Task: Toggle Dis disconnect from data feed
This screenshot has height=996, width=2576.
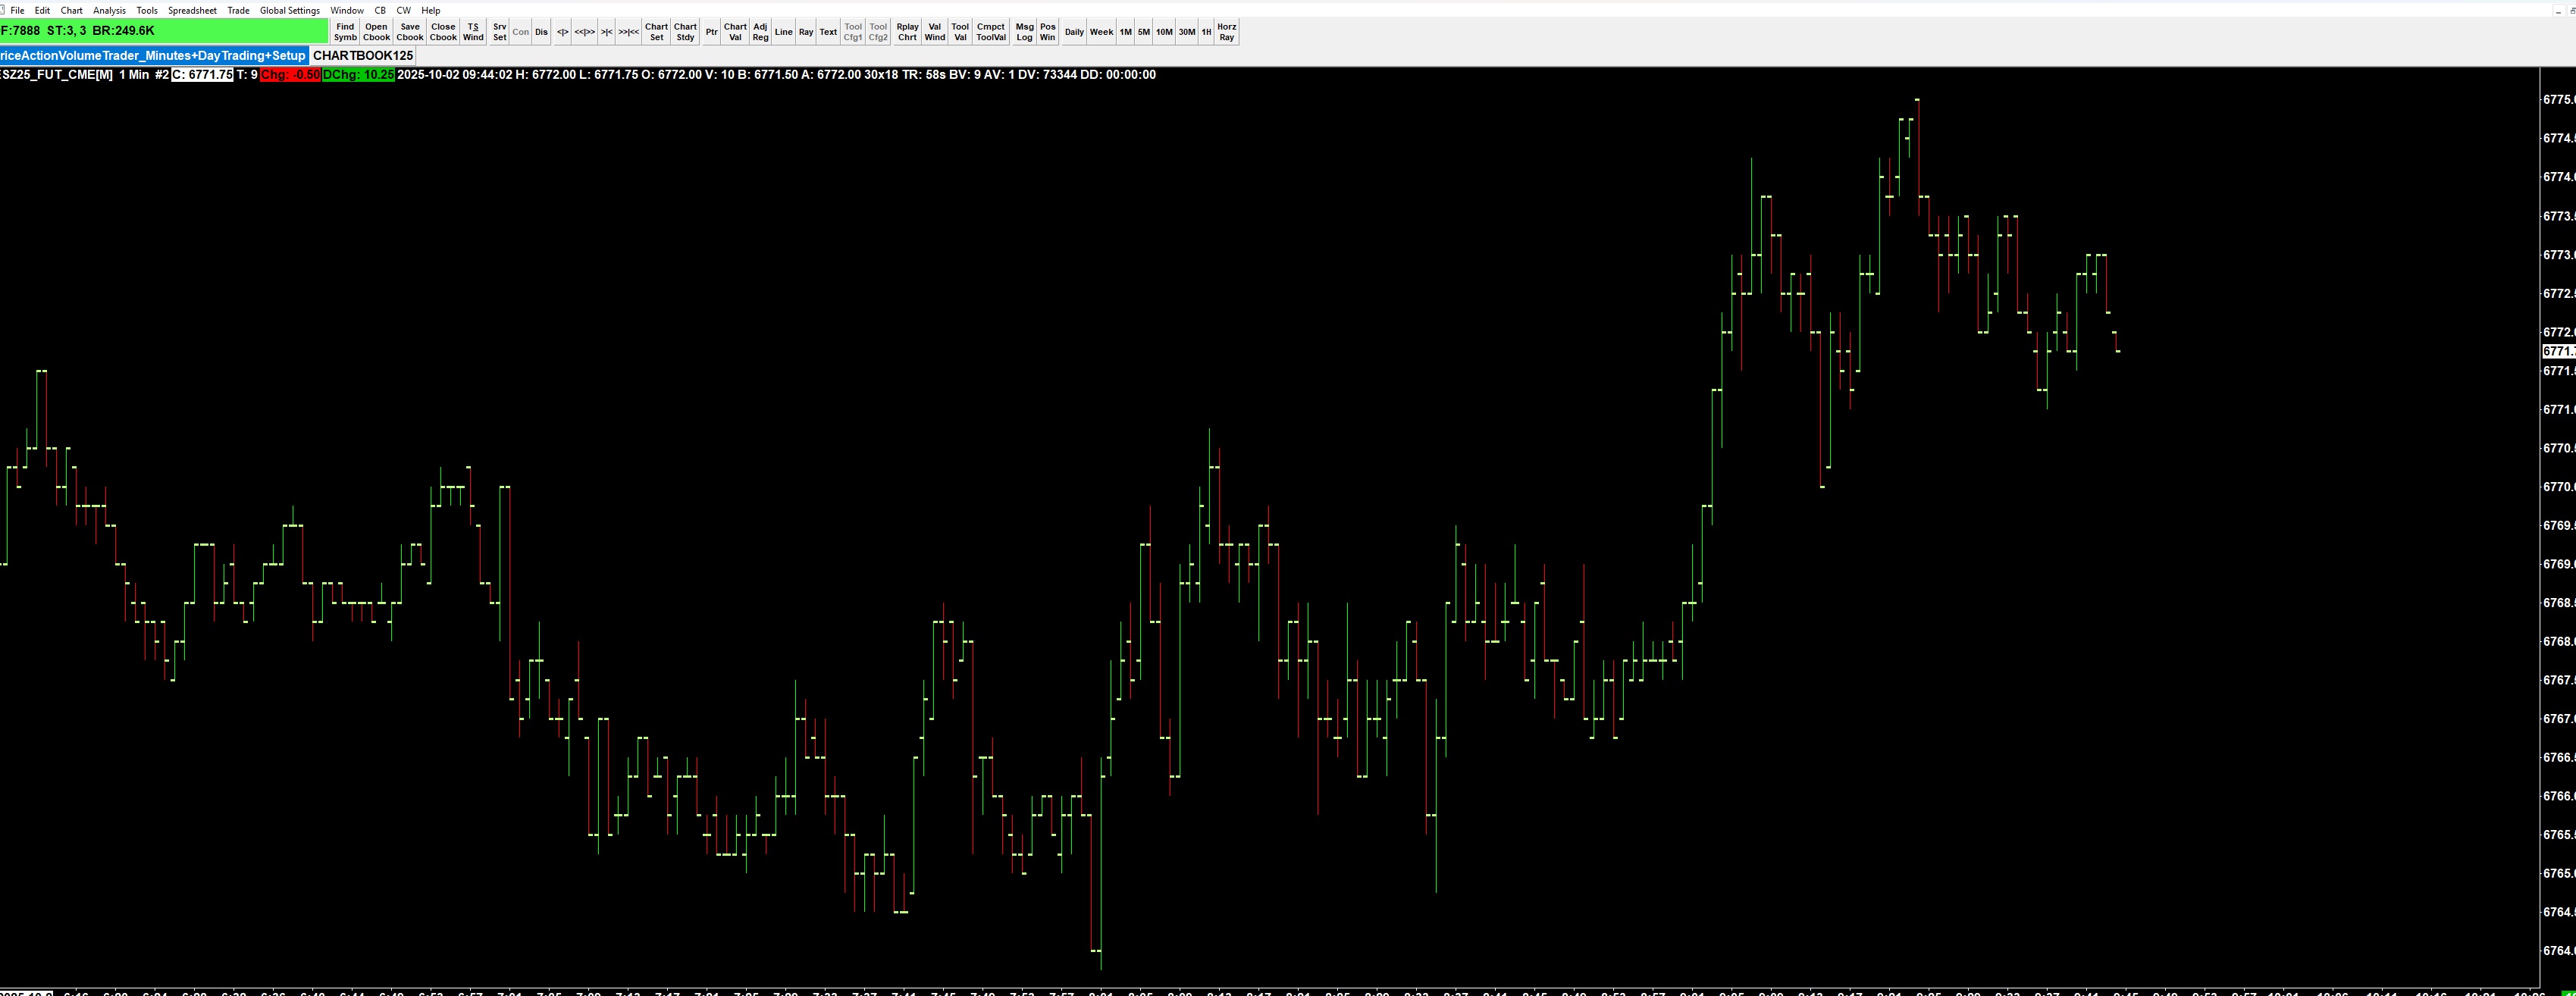Action: tap(541, 32)
